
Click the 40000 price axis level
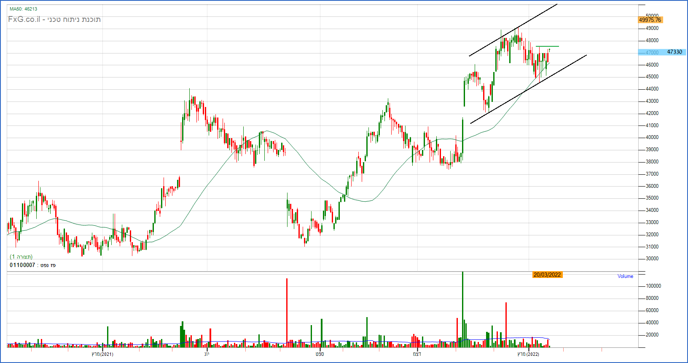point(652,137)
